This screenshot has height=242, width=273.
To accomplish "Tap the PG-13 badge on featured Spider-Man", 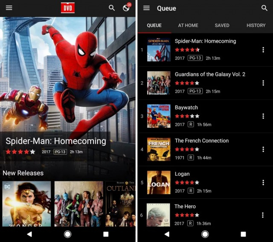I will click(x=60, y=152).
